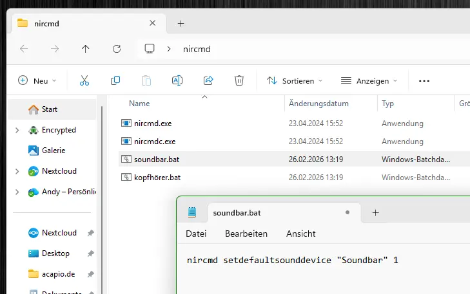Image resolution: width=470 pixels, height=294 pixels.
Task: Click the Delete trash can icon
Action: tap(239, 80)
